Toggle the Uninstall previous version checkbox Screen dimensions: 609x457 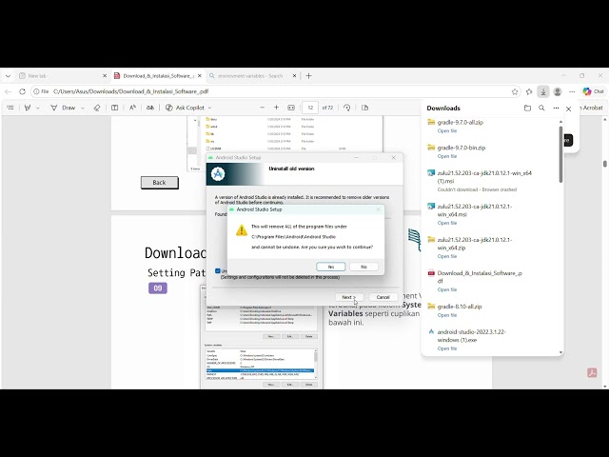(218, 270)
